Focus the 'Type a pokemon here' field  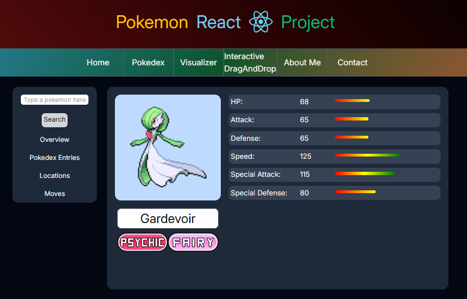coord(55,100)
